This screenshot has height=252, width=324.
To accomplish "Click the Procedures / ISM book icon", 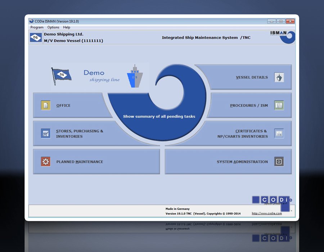I will tap(279, 105).
